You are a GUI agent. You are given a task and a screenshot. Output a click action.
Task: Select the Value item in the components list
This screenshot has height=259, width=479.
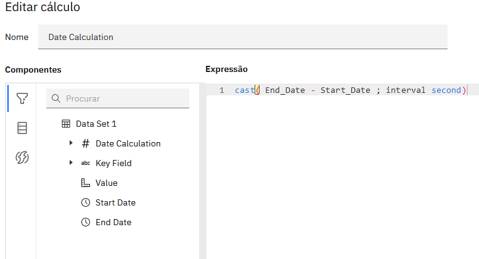coord(106,183)
